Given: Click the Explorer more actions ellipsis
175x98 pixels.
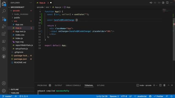Looking at the screenshot, I should (x=31, y=3).
